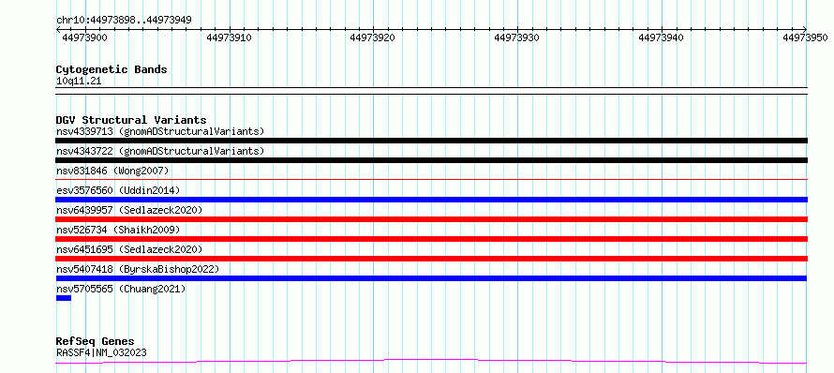Select the nsv4339713 black variant bar
834x373 pixels.
(431, 141)
